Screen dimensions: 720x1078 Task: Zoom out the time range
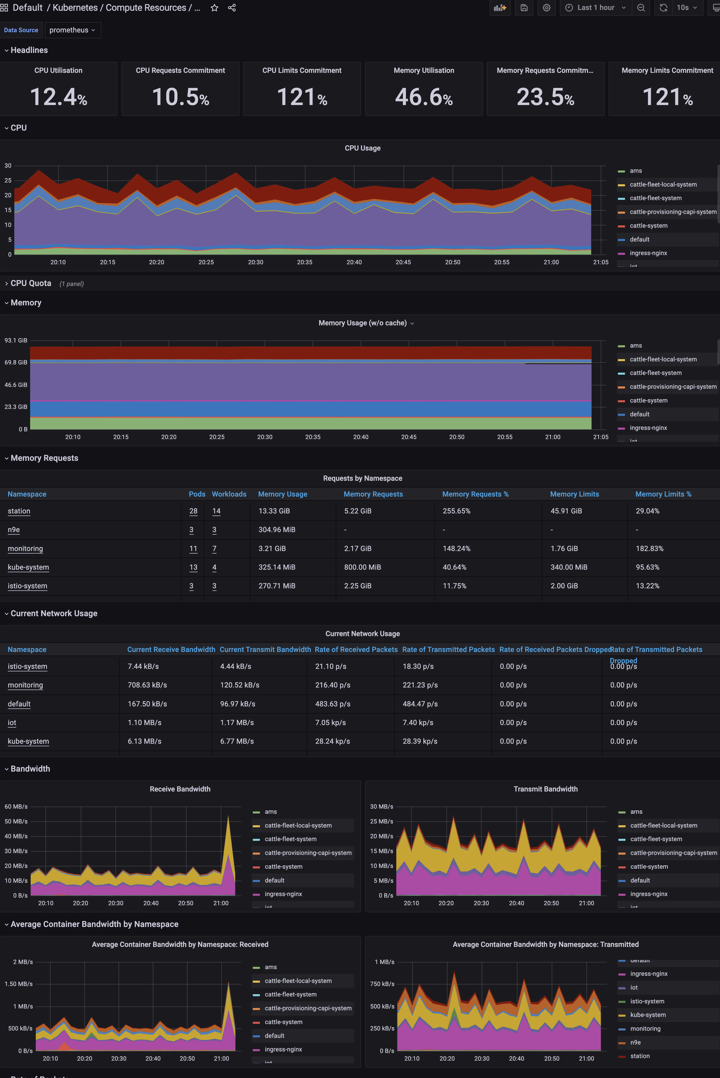(641, 8)
